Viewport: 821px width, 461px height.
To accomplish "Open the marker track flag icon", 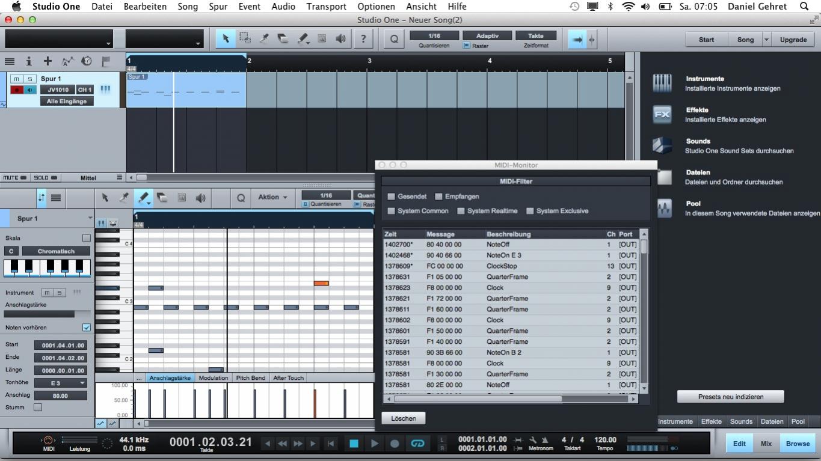I will click(106, 61).
